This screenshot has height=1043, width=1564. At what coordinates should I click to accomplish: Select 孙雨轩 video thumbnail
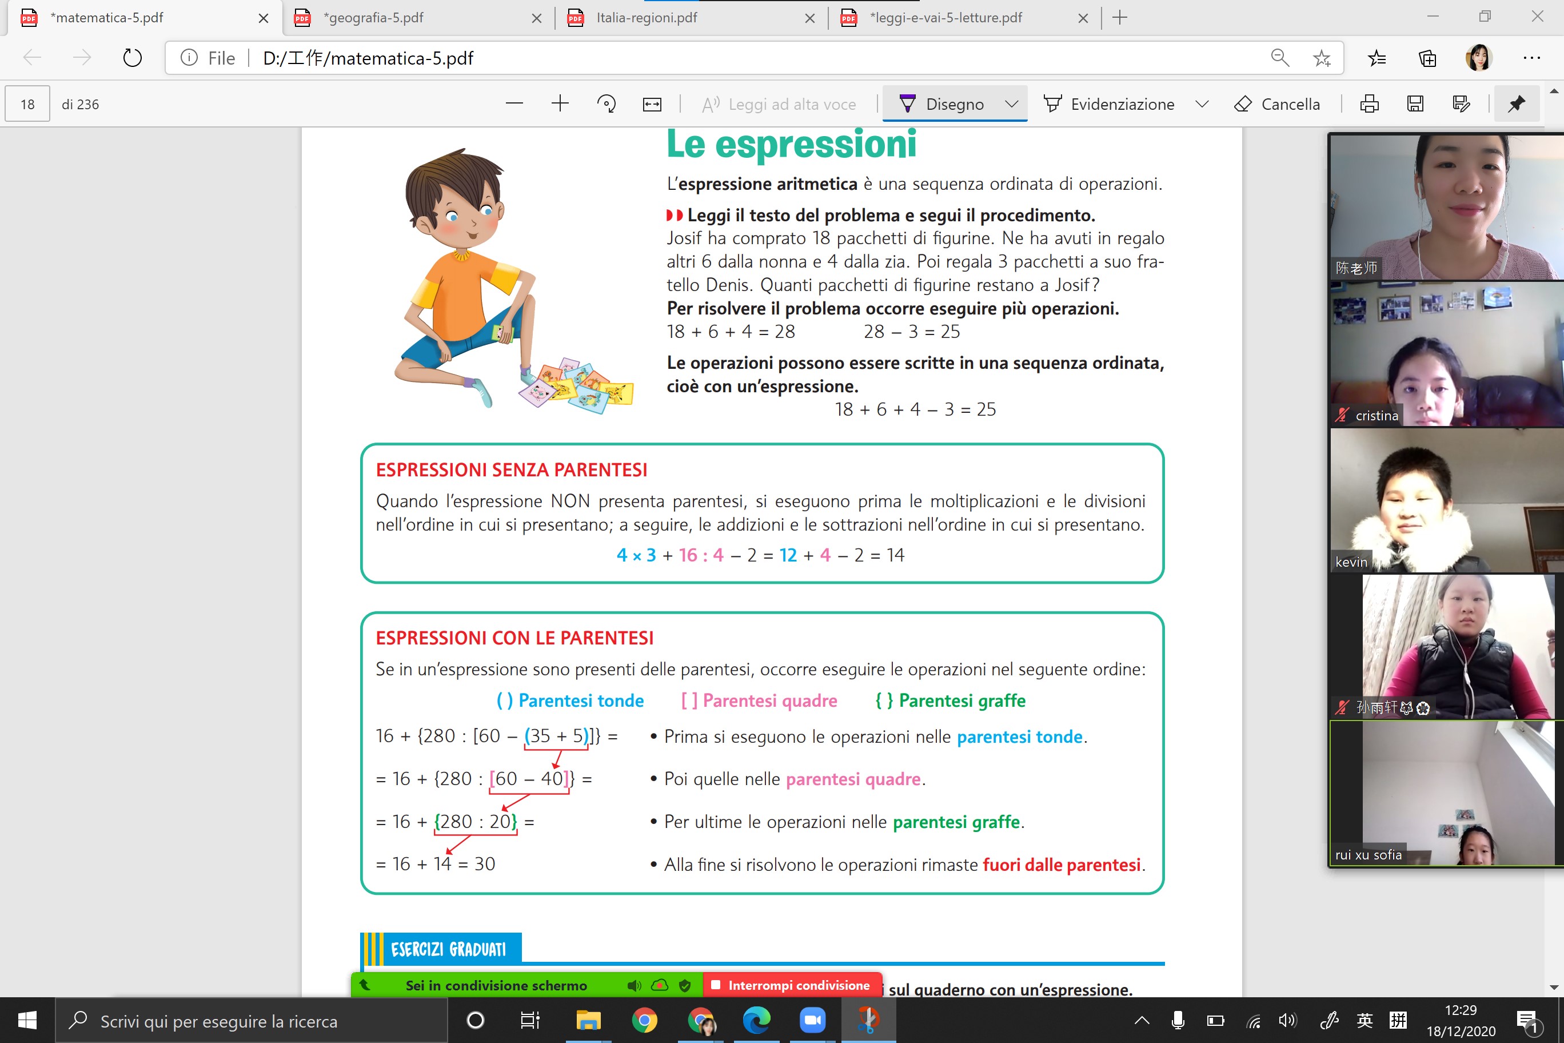pyautogui.click(x=1446, y=646)
